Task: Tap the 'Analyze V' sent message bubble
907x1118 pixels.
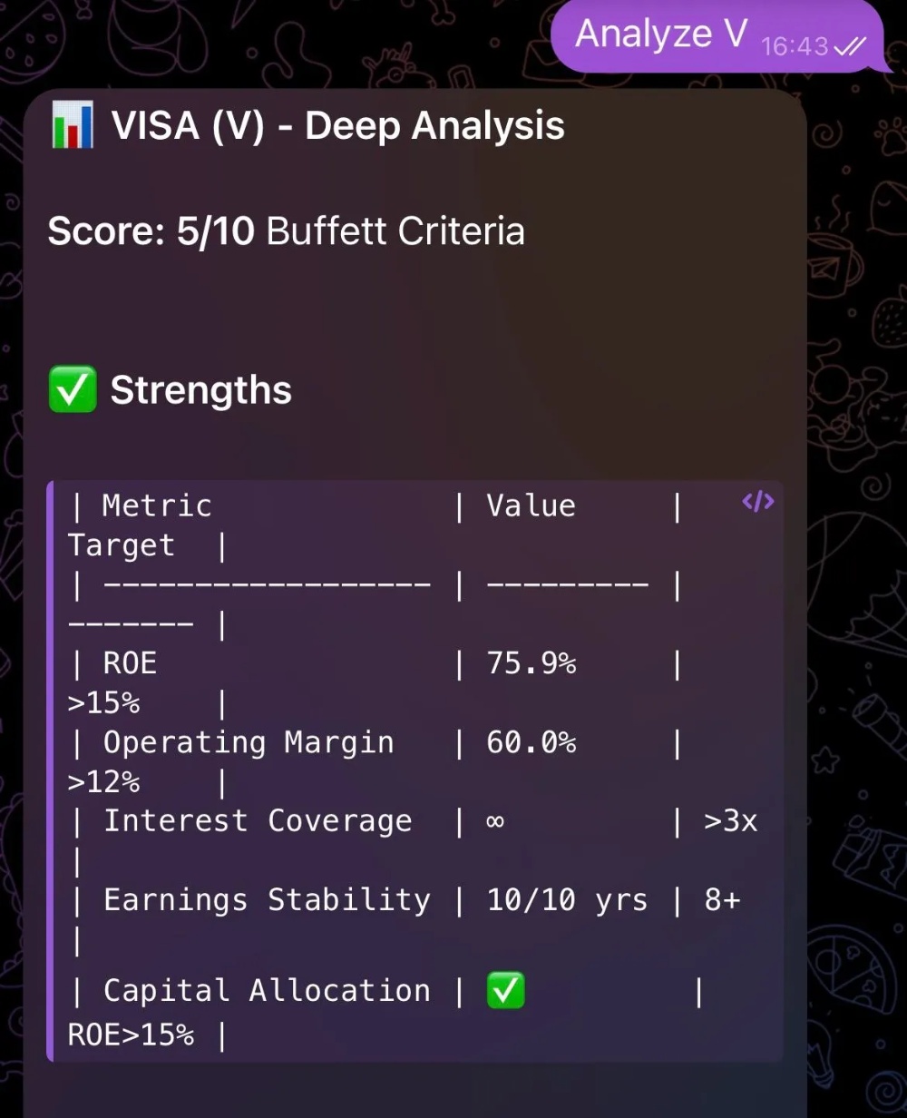Action: pos(660,34)
